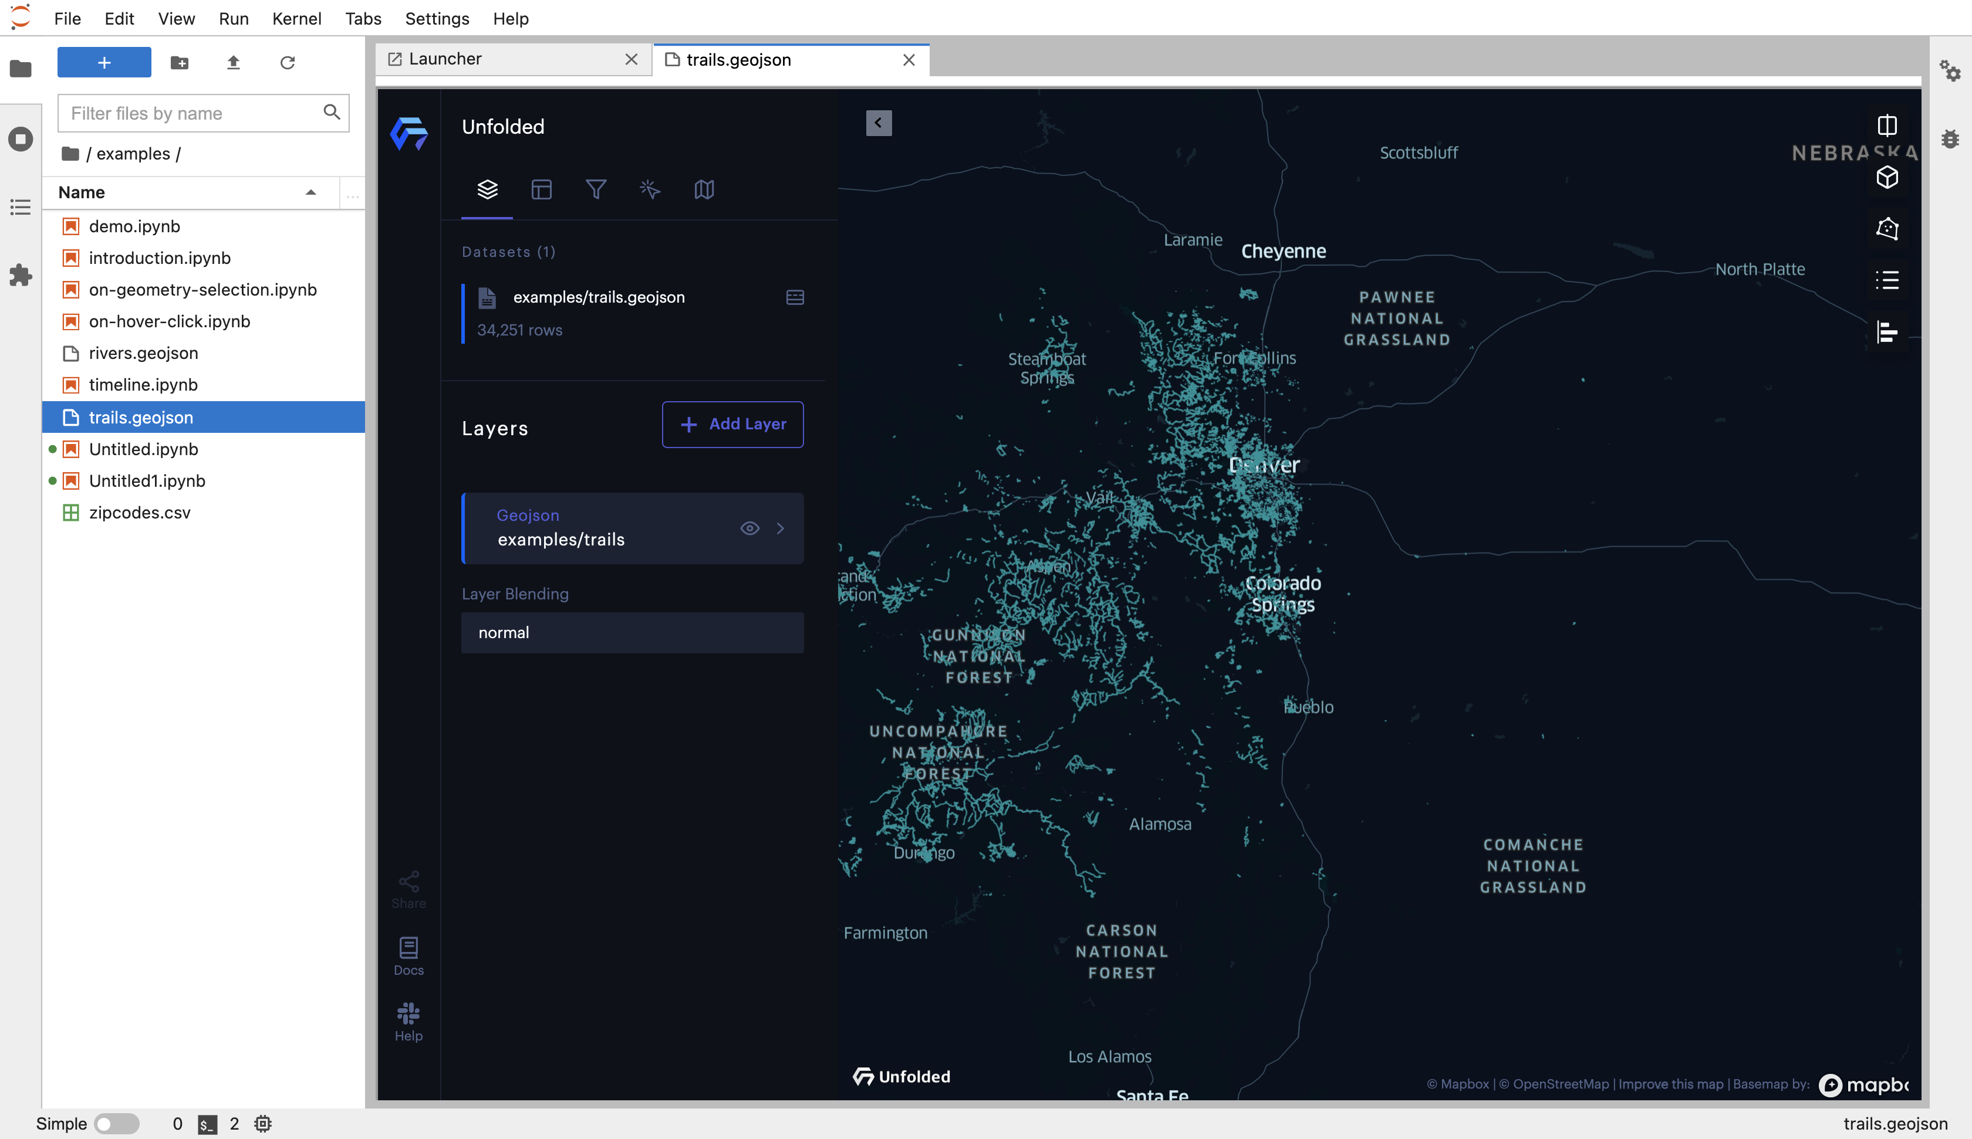Expand the examples/trails layer settings
Viewport: 1972px width, 1139px height.
click(781, 527)
